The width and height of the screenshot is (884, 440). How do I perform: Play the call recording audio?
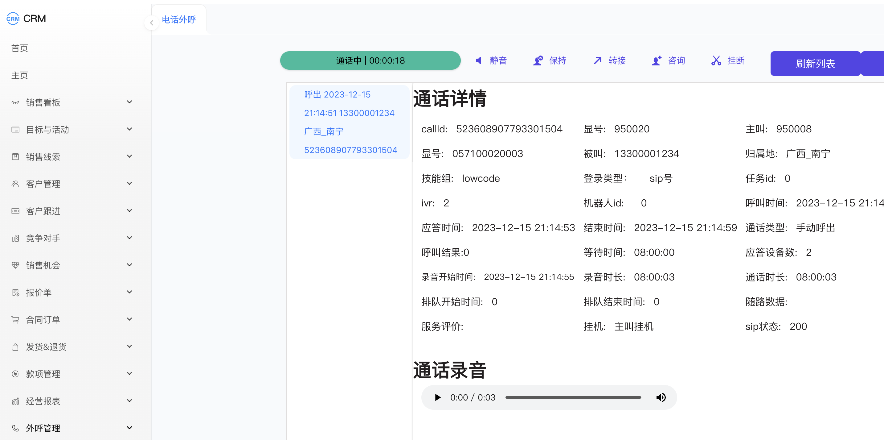click(x=438, y=397)
